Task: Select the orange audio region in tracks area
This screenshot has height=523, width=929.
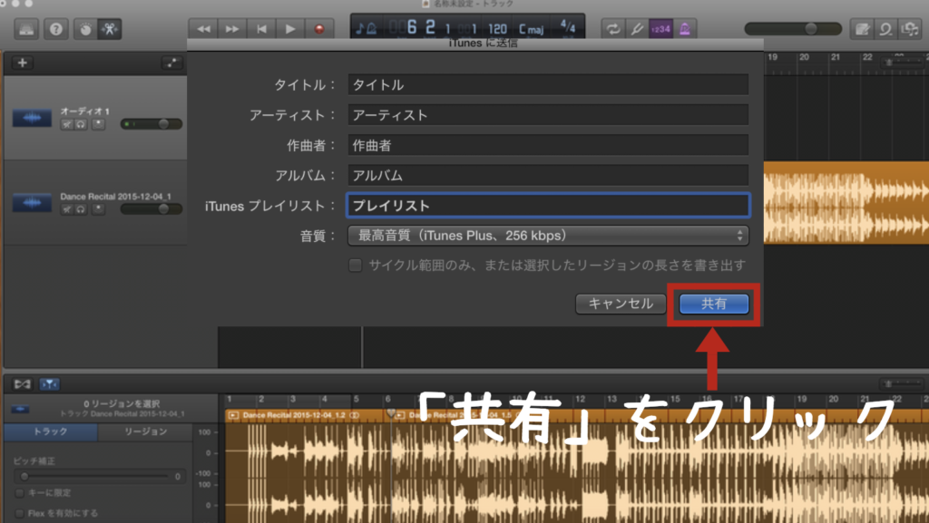Action: (x=846, y=202)
